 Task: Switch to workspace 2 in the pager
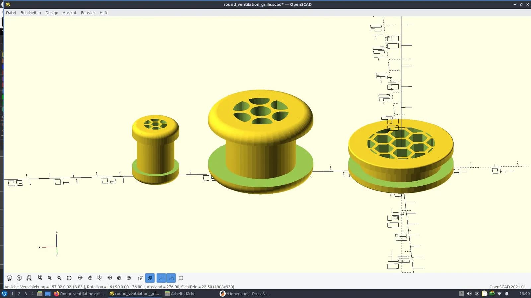pos(19,294)
